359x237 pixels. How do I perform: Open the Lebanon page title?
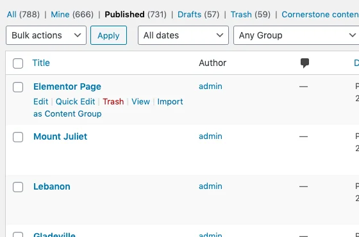pyautogui.click(x=52, y=186)
